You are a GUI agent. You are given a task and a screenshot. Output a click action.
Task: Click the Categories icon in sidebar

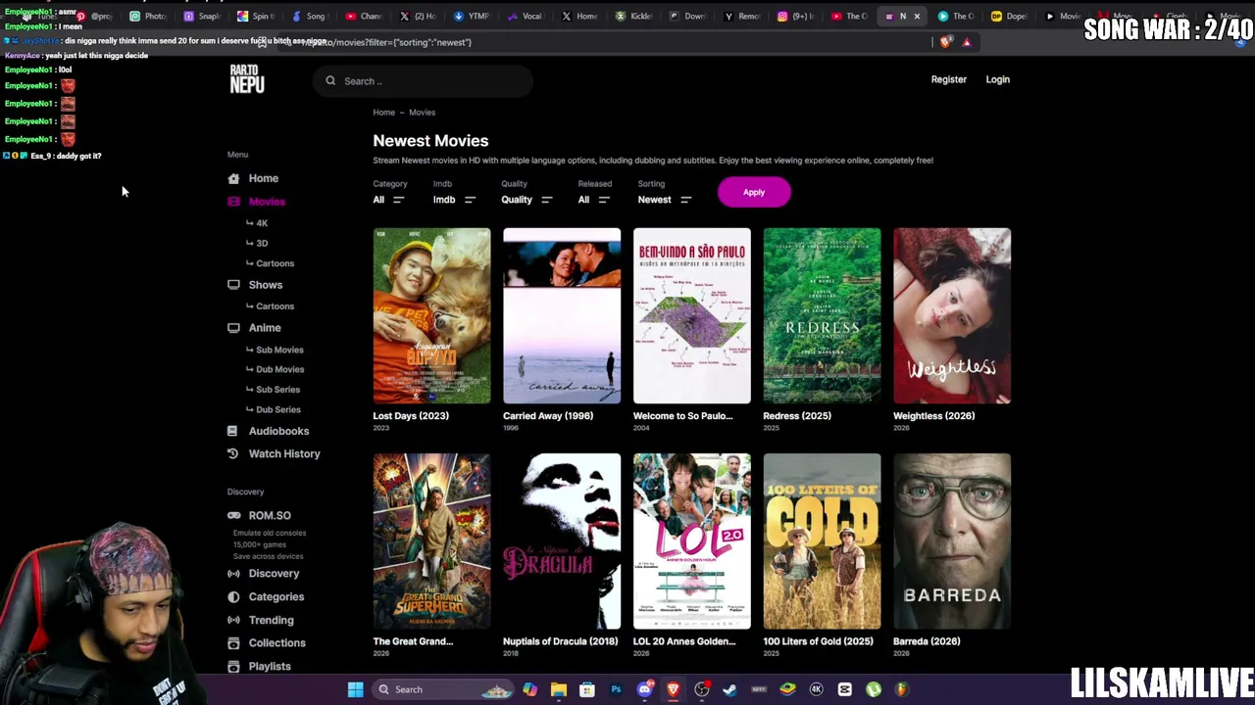click(x=233, y=596)
